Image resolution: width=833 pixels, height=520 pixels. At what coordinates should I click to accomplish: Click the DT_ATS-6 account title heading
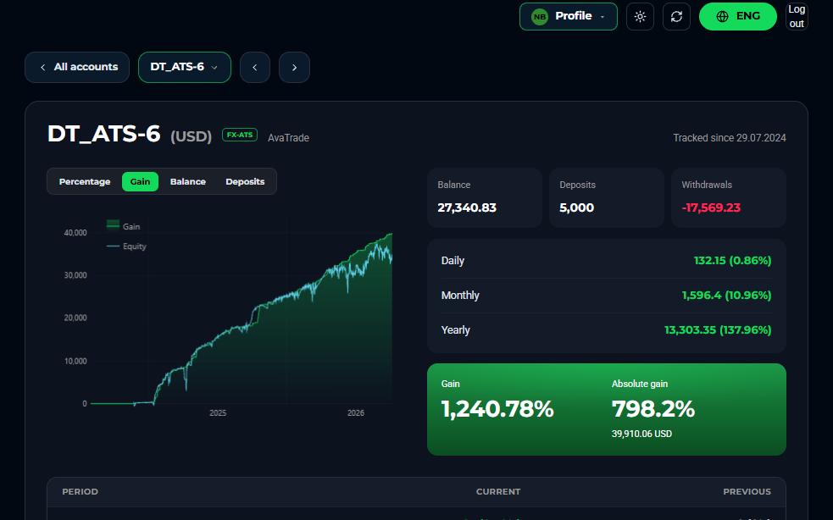(x=103, y=134)
